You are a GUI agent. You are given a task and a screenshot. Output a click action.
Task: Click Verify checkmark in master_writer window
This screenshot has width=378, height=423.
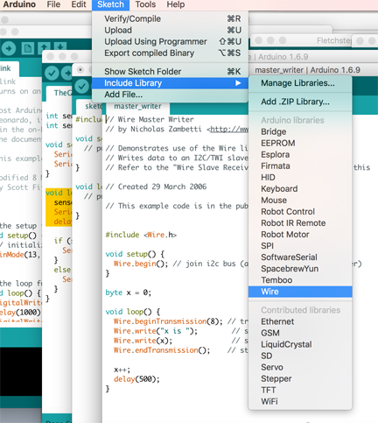[x=82, y=87]
